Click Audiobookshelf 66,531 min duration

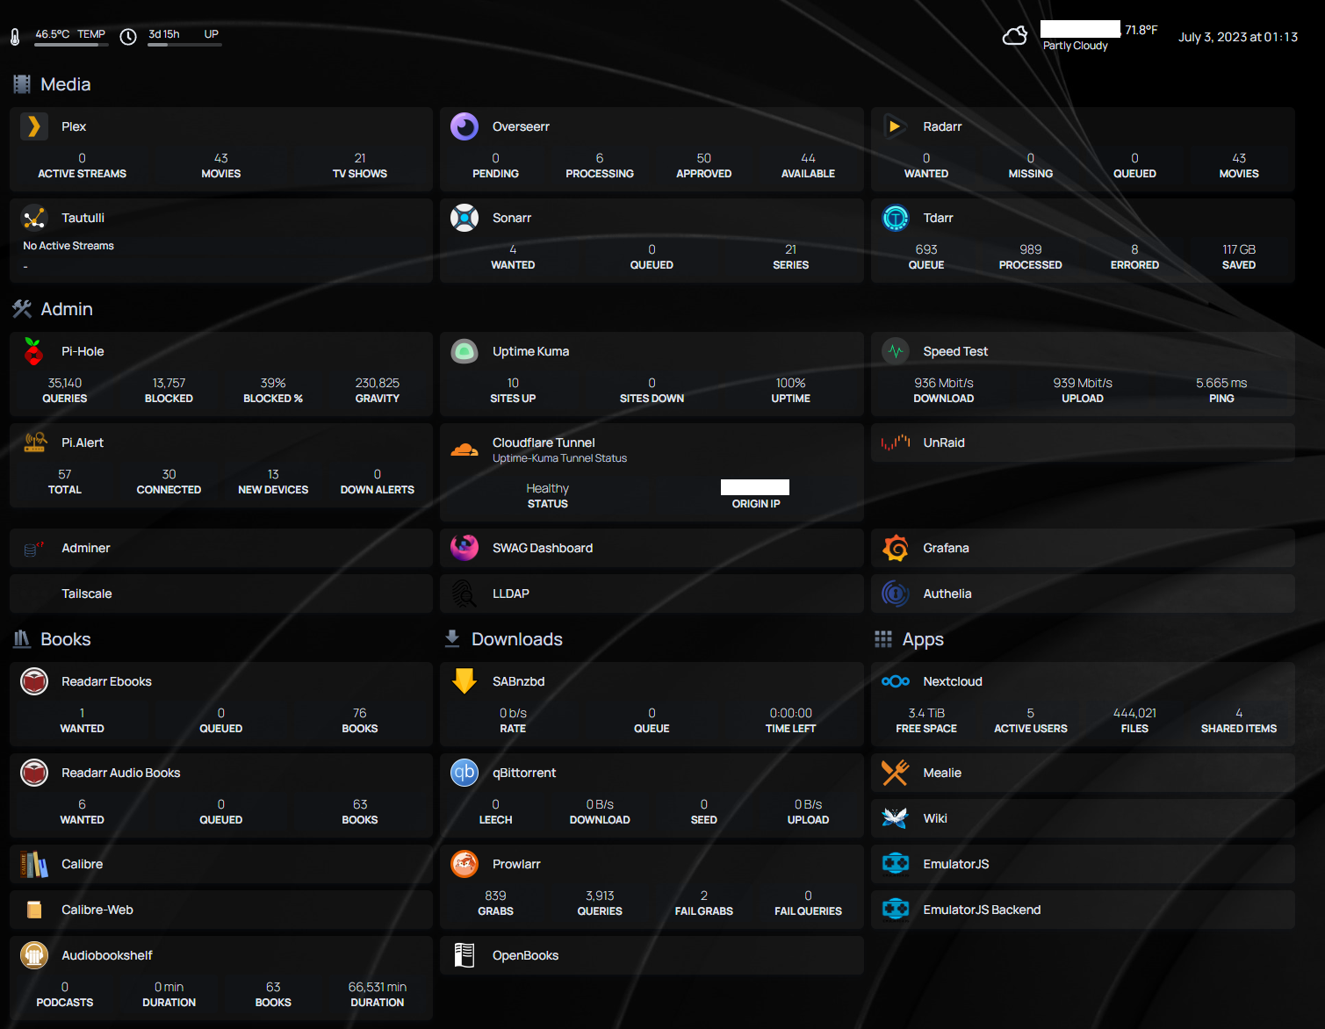[x=378, y=987]
